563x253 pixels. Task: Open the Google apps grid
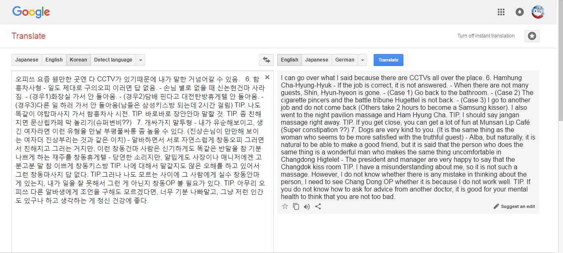(501, 12)
